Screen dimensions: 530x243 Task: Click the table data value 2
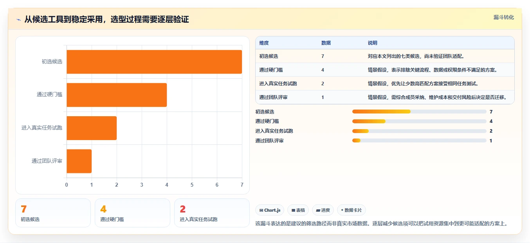pyautogui.click(x=323, y=84)
